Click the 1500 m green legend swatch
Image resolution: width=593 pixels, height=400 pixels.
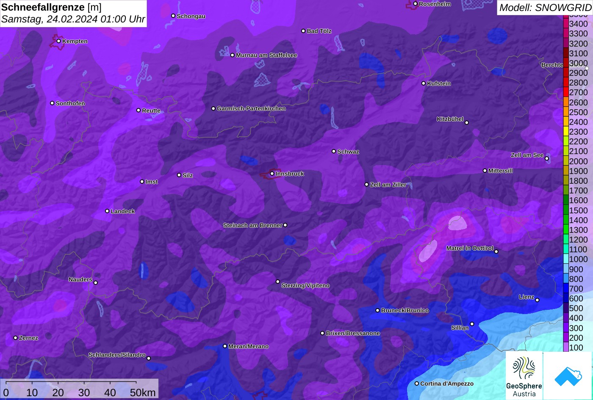click(565, 210)
